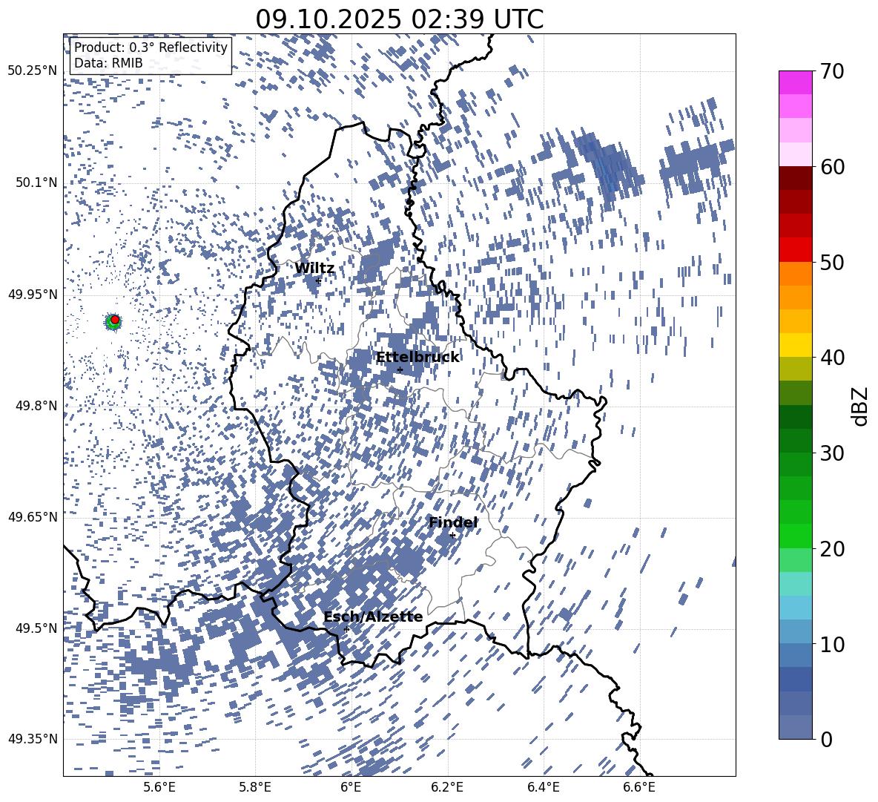Click the 0 tick on colorbar
Viewport: 878px width, 802px height.
click(x=827, y=739)
